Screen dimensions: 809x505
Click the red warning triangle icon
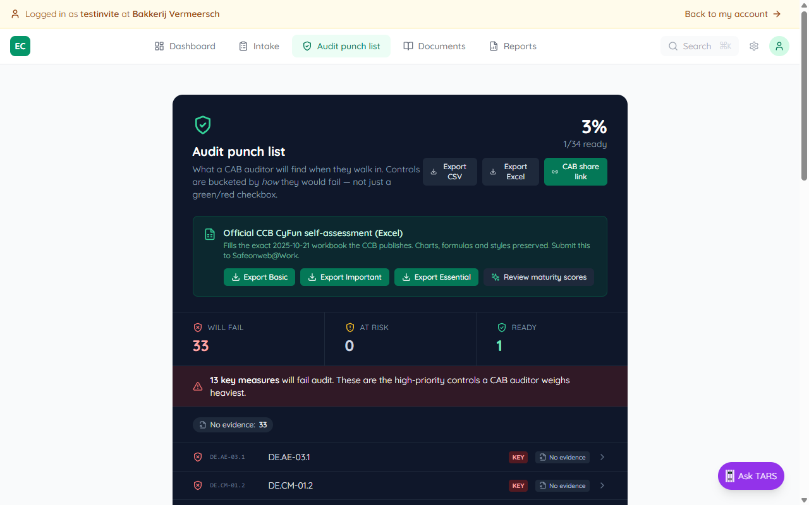click(198, 386)
